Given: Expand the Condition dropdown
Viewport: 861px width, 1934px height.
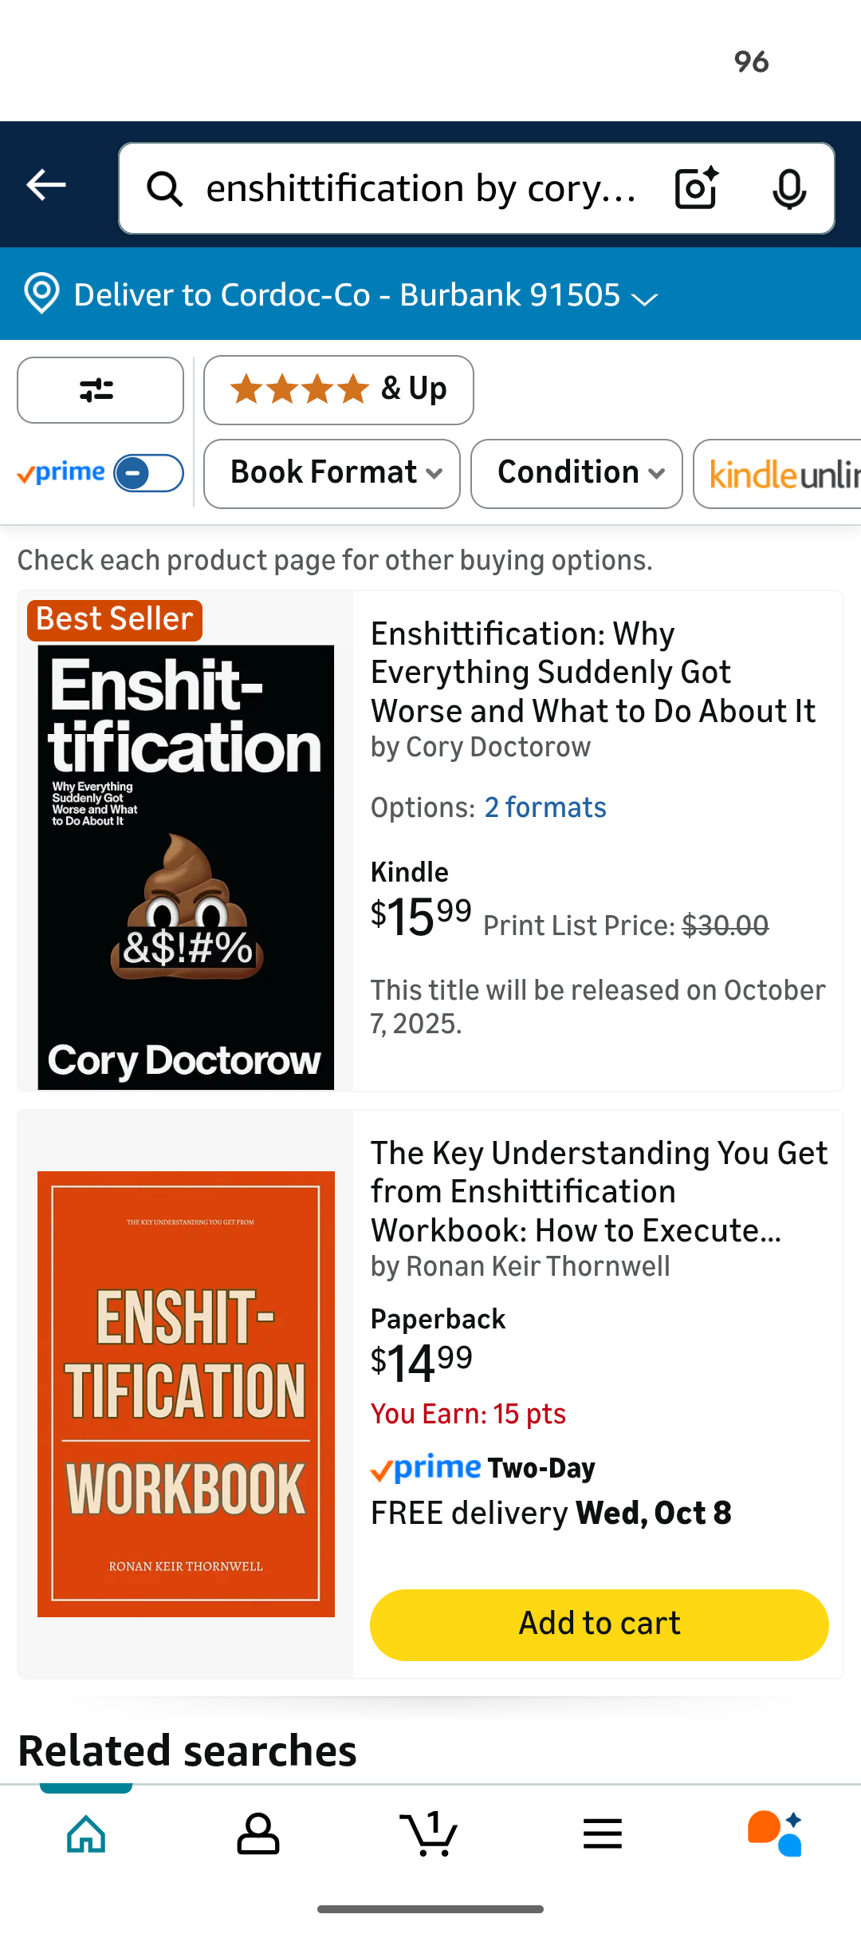Looking at the screenshot, I should coord(576,473).
